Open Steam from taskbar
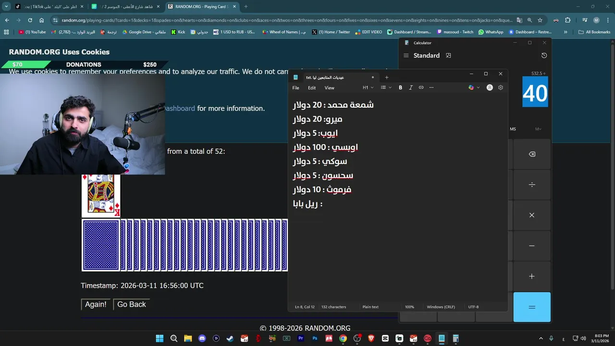615x346 pixels. pos(230,338)
